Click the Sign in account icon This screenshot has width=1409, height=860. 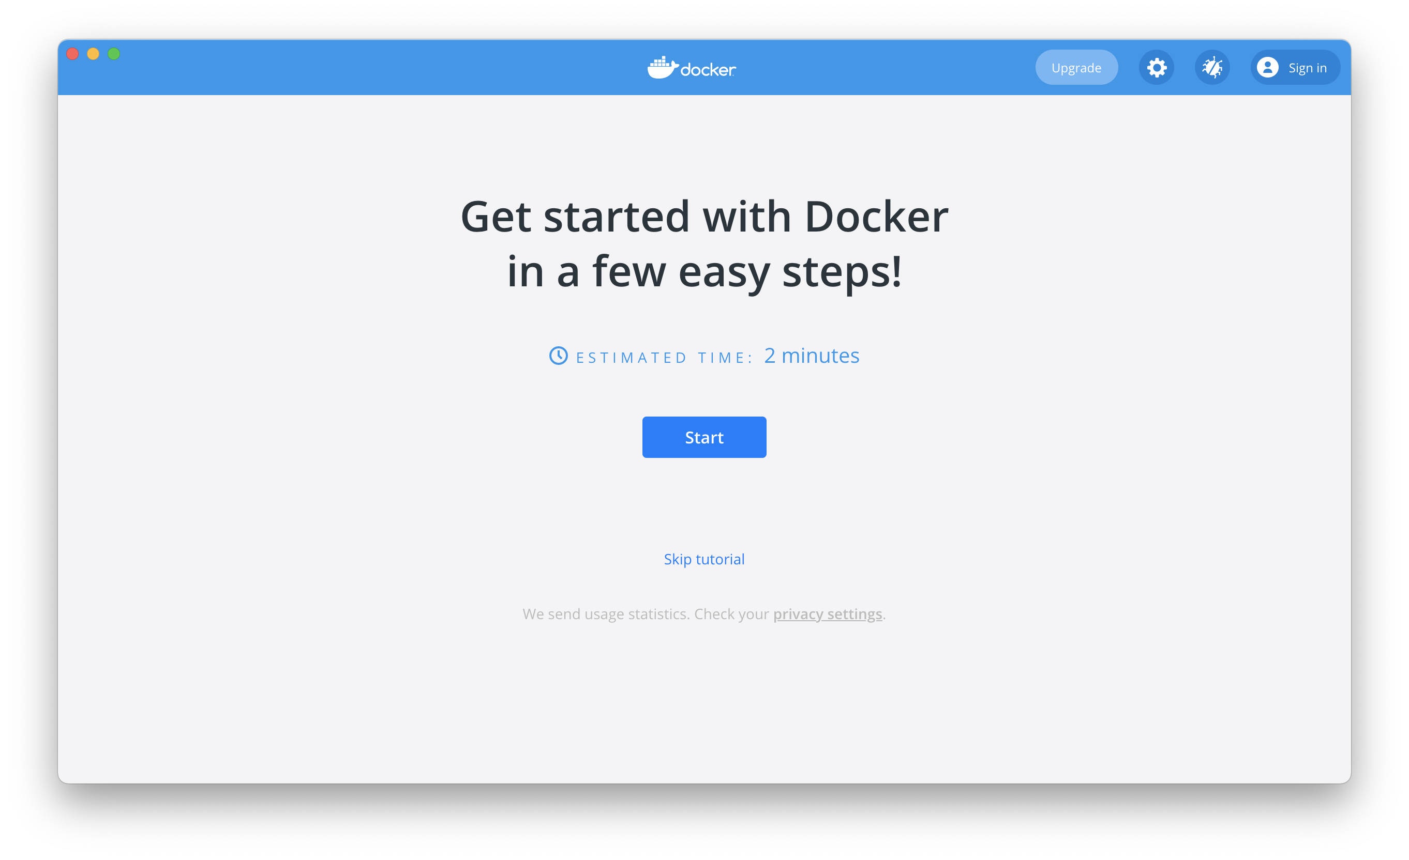(1262, 67)
